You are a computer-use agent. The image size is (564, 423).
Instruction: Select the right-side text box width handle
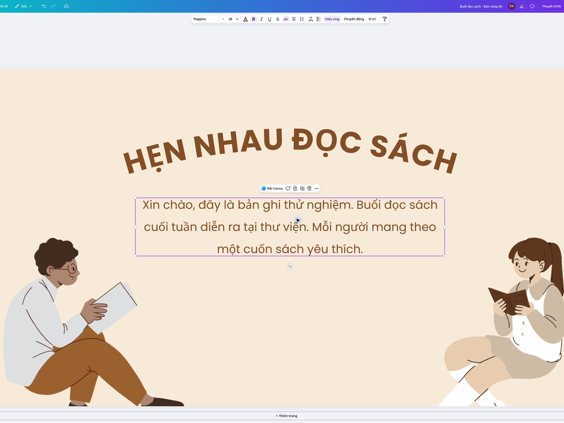[444, 227]
